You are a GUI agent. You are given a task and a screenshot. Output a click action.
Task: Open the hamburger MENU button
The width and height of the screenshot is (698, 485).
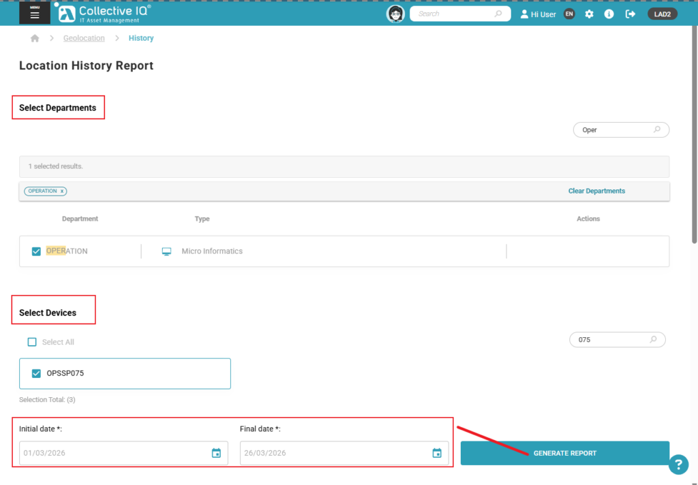pyautogui.click(x=35, y=13)
